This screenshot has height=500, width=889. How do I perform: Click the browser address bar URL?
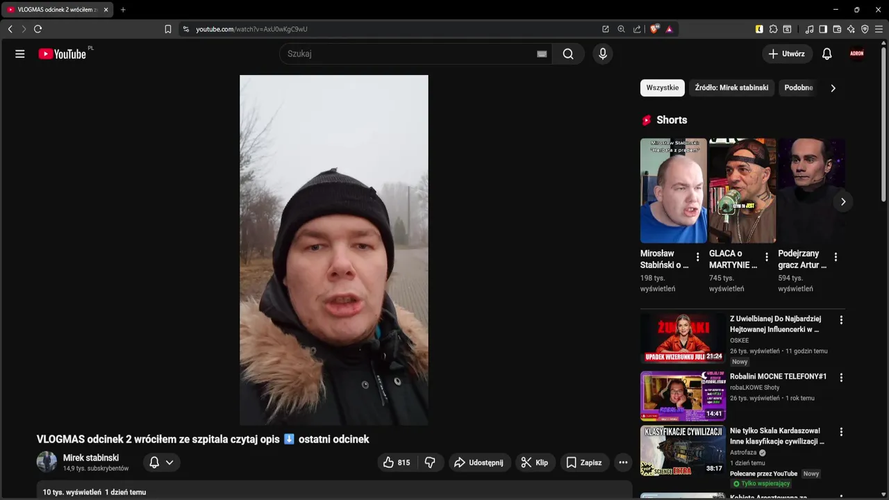pyautogui.click(x=251, y=29)
